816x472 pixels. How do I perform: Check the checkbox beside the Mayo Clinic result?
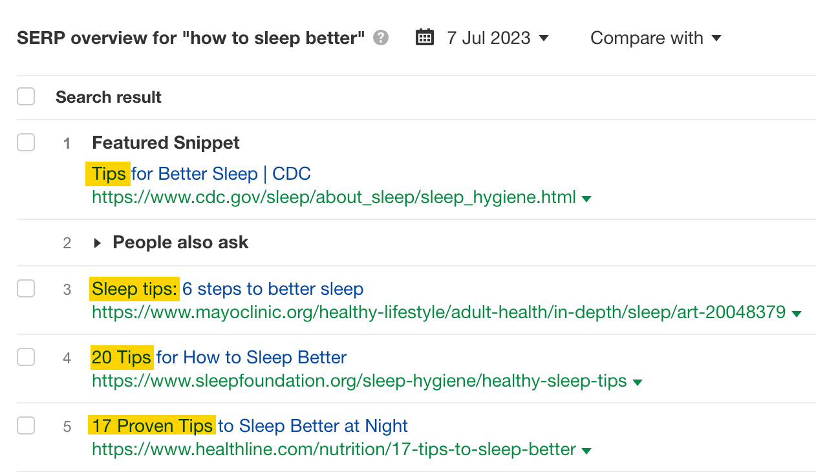point(25,288)
